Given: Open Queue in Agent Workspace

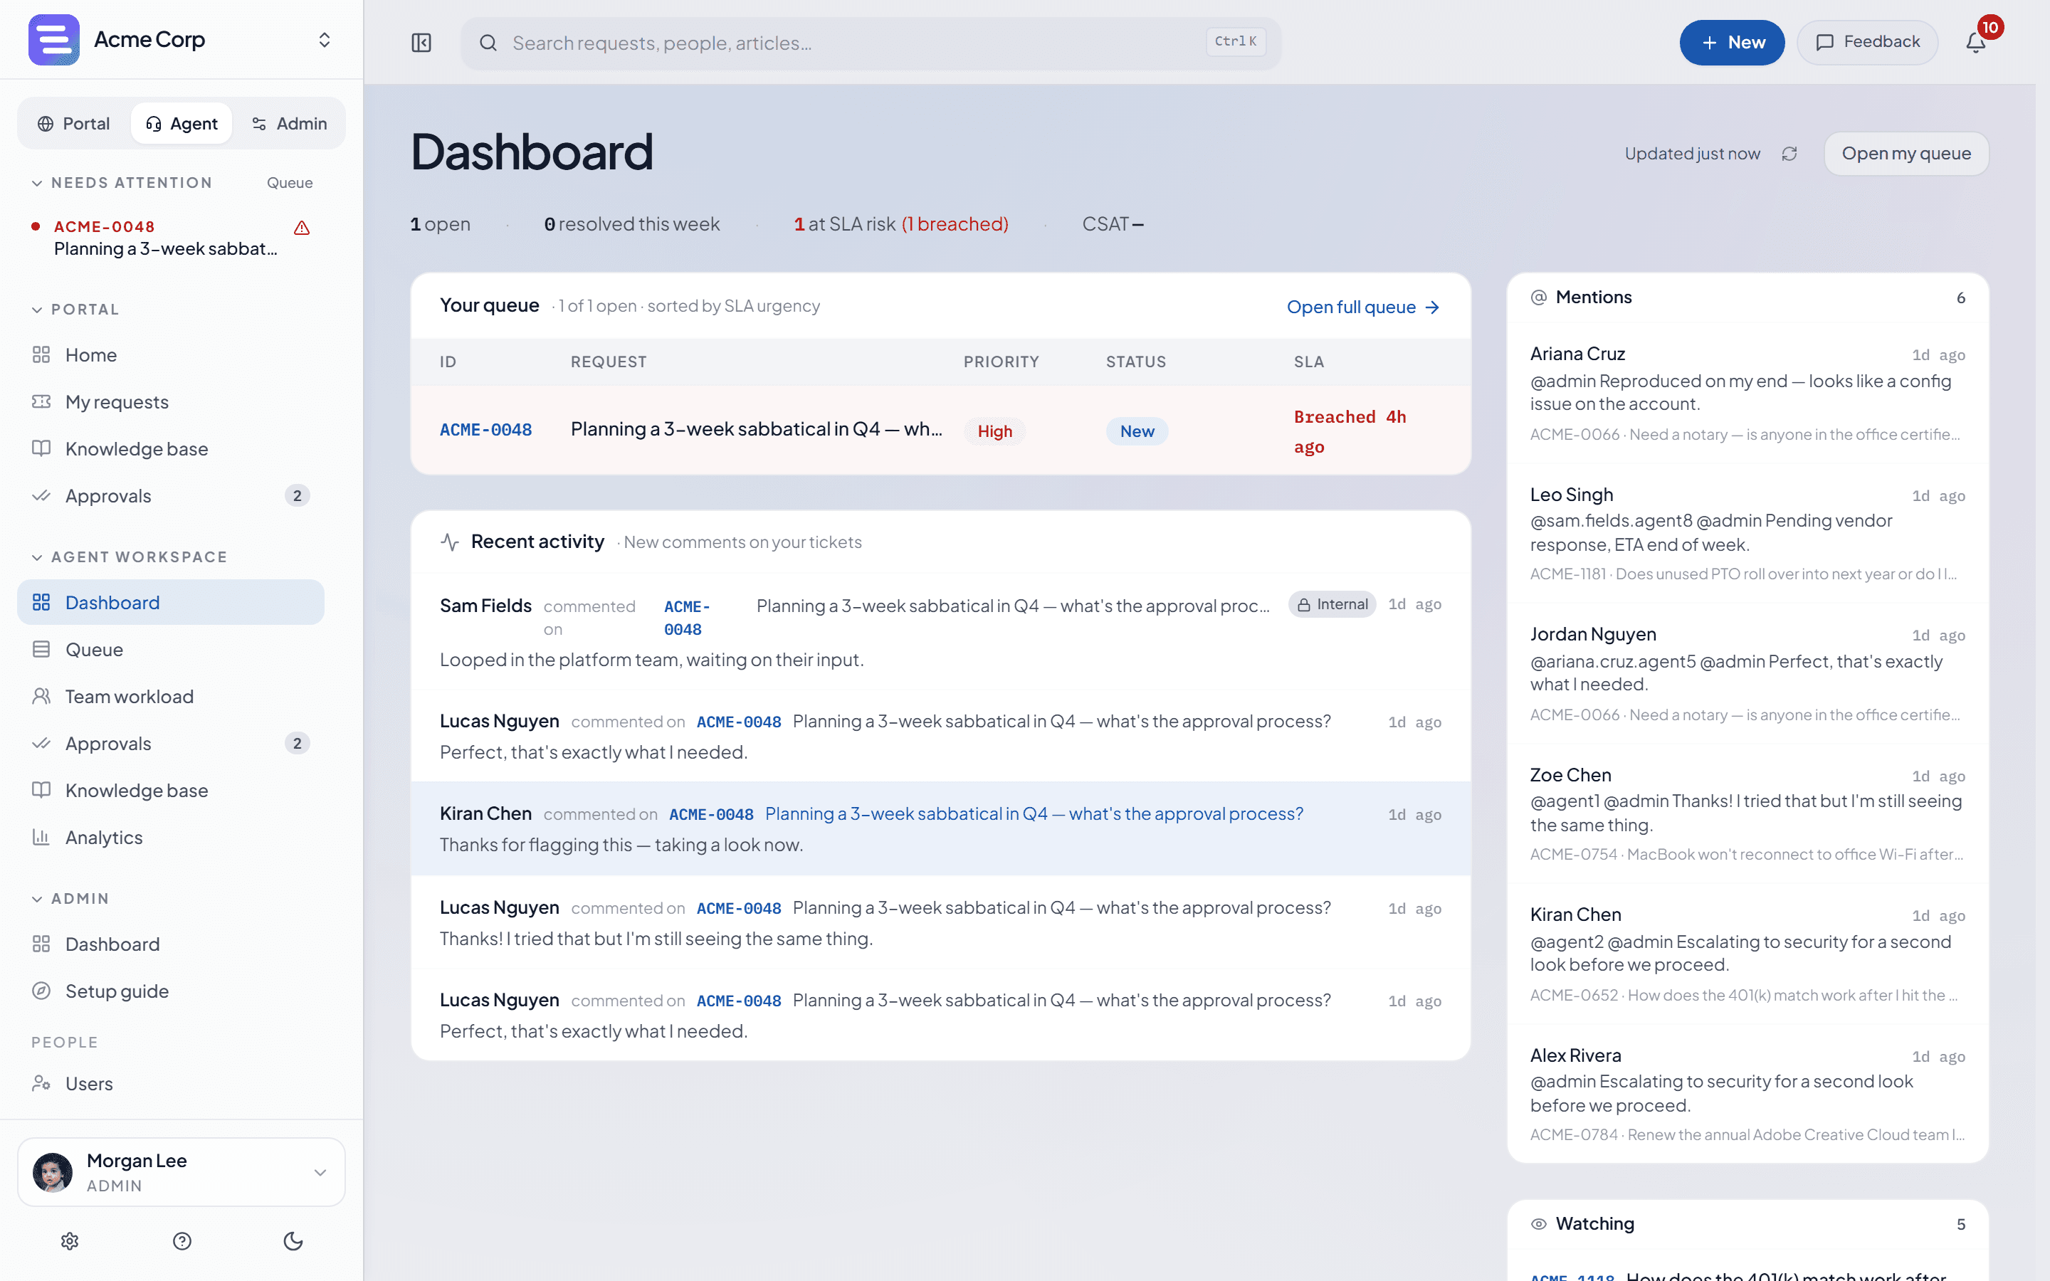Looking at the screenshot, I should [x=170, y=650].
